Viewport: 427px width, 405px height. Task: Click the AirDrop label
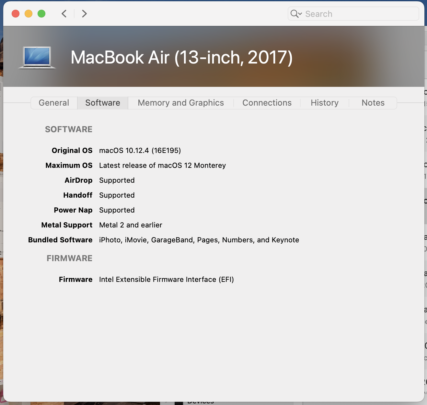[x=78, y=180]
